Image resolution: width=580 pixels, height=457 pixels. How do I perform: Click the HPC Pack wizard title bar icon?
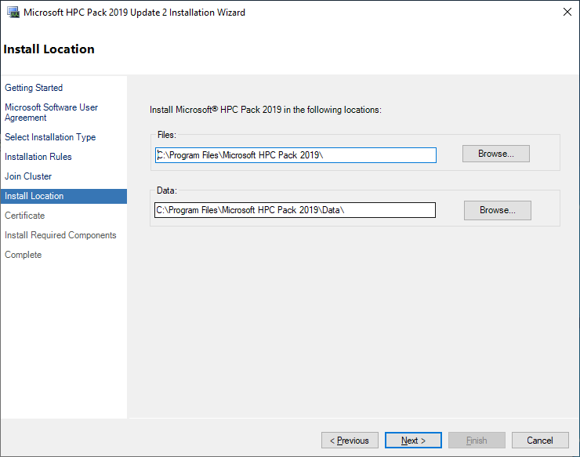pos(13,13)
